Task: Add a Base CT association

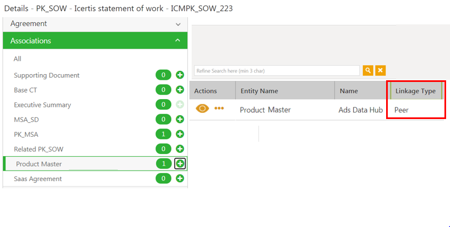Action: 180,90
